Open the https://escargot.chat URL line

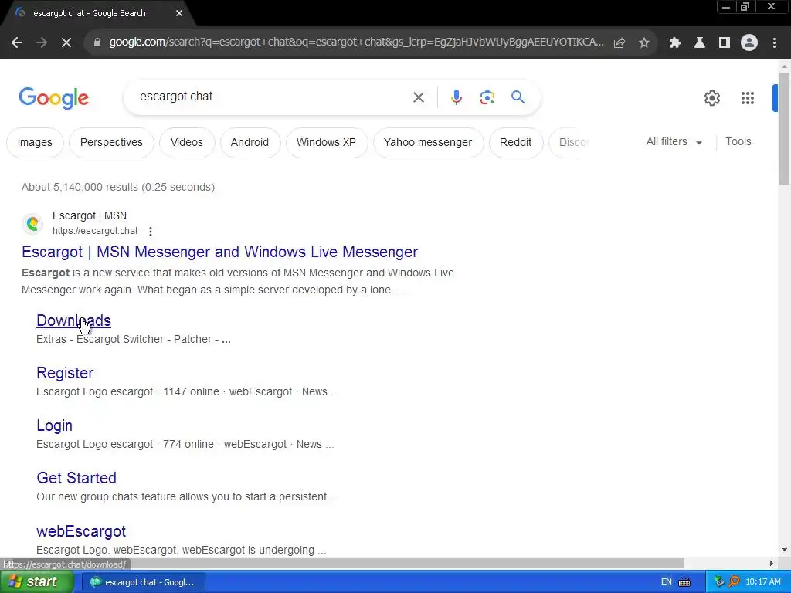95,231
